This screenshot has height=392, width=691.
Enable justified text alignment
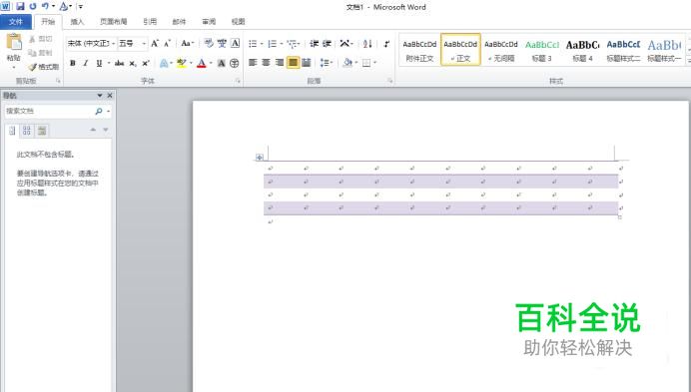(293, 63)
